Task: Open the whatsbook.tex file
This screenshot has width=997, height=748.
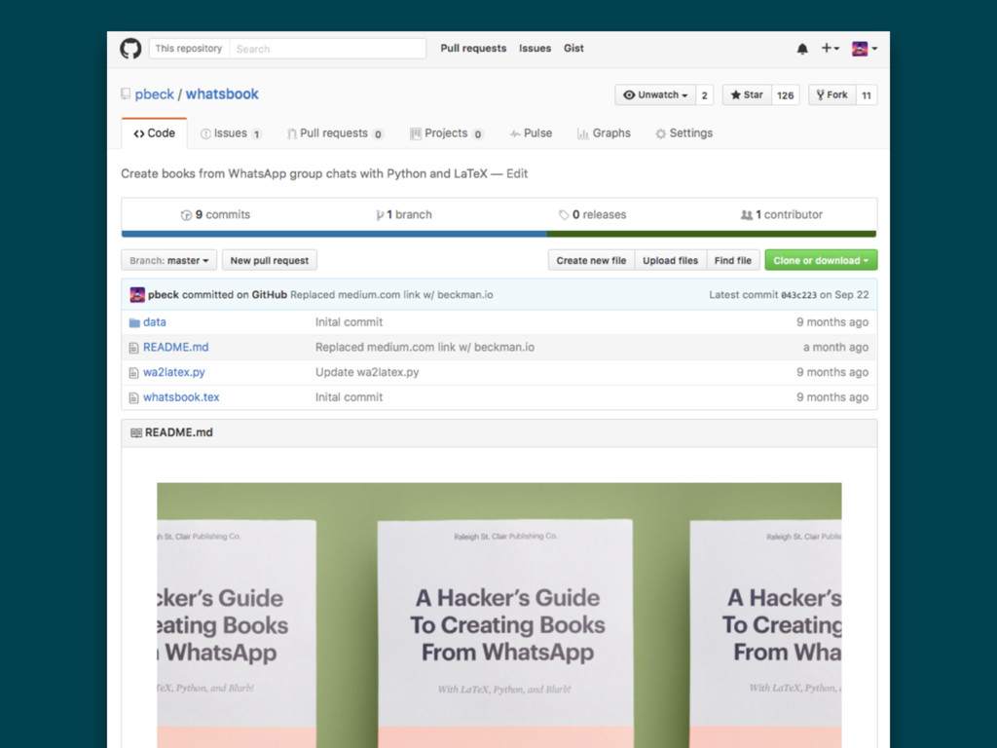Action: [x=181, y=397]
